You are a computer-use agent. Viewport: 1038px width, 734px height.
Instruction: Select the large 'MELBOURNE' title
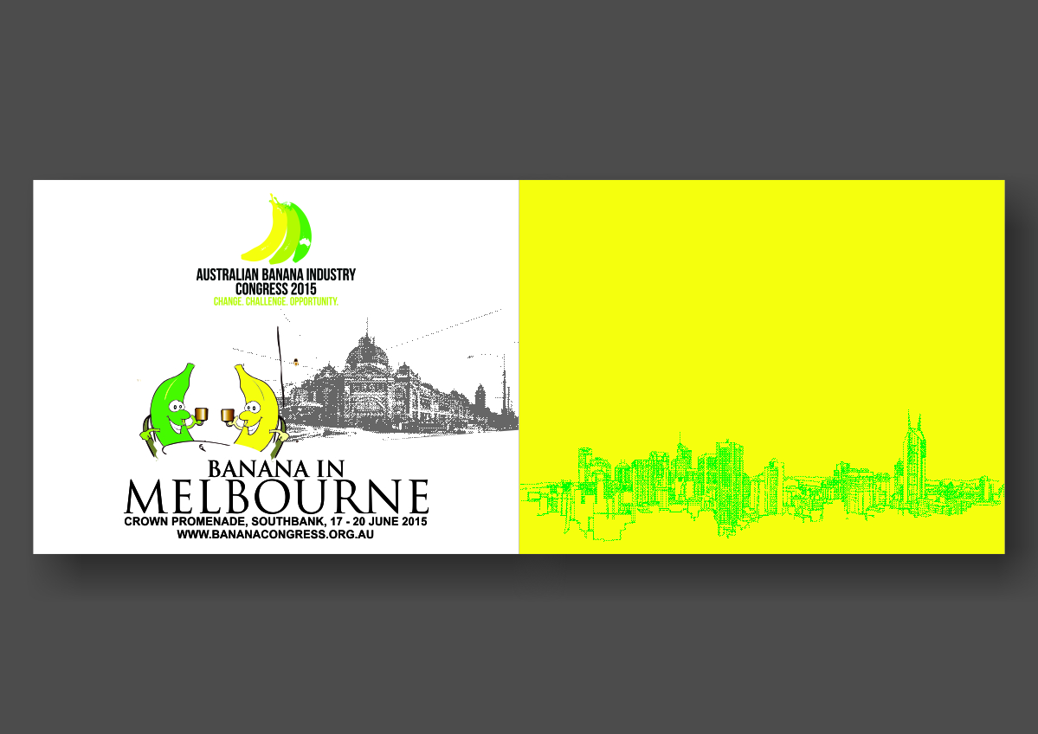pyautogui.click(x=277, y=497)
